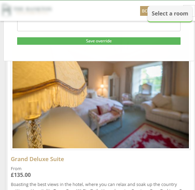Click the 'From' label above the price
The height and width of the screenshot is (190, 195).
point(16,168)
